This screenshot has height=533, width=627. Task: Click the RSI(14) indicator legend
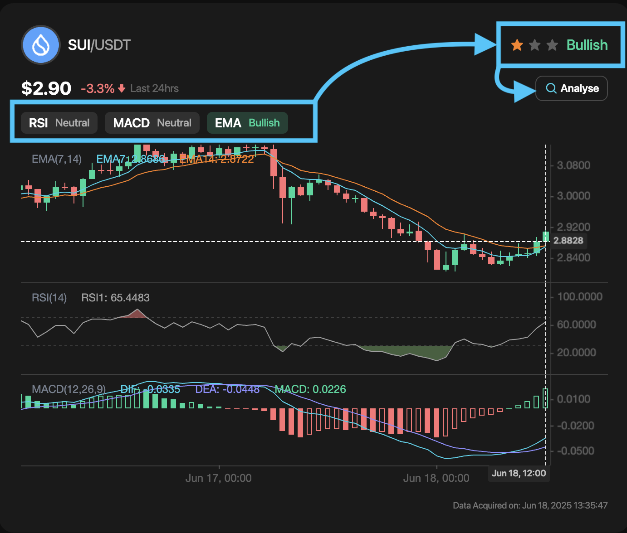[x=49, y=298]
